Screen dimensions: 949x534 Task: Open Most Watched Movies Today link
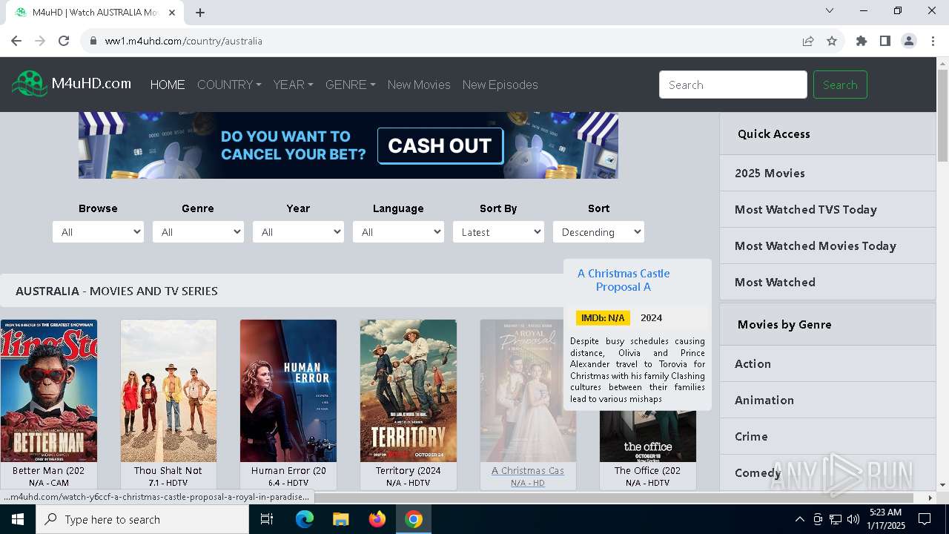coord(816,245)
